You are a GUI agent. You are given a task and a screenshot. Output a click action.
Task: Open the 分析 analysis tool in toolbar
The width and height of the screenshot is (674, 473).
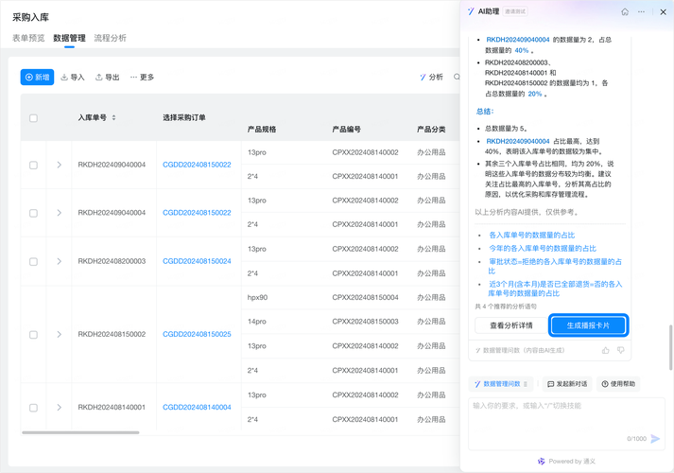tap(430, 78)
